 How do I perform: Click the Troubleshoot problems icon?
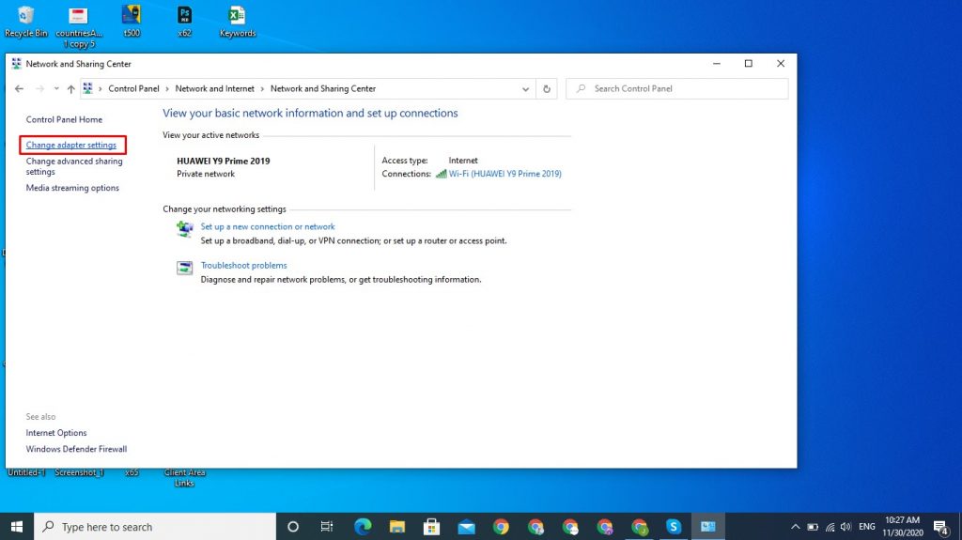pyautogui.click(x=185, y=269)
